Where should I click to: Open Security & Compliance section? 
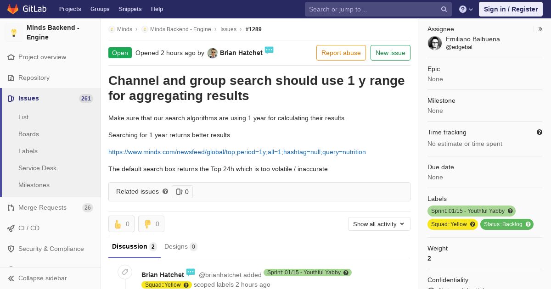(51, 249)
